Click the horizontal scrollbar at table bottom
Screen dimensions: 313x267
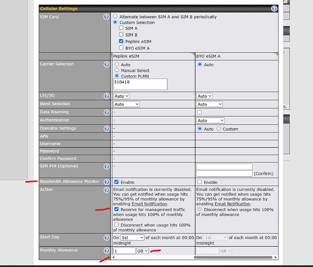[233, 257]
